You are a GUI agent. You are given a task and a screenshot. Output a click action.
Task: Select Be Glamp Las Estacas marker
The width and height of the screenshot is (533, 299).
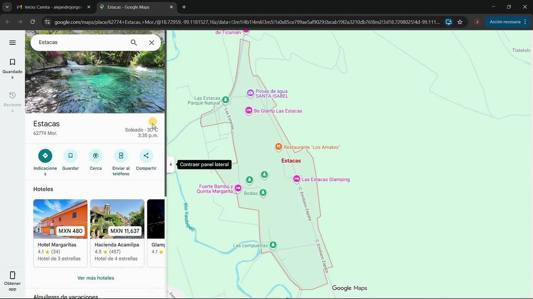click(249, 110)
